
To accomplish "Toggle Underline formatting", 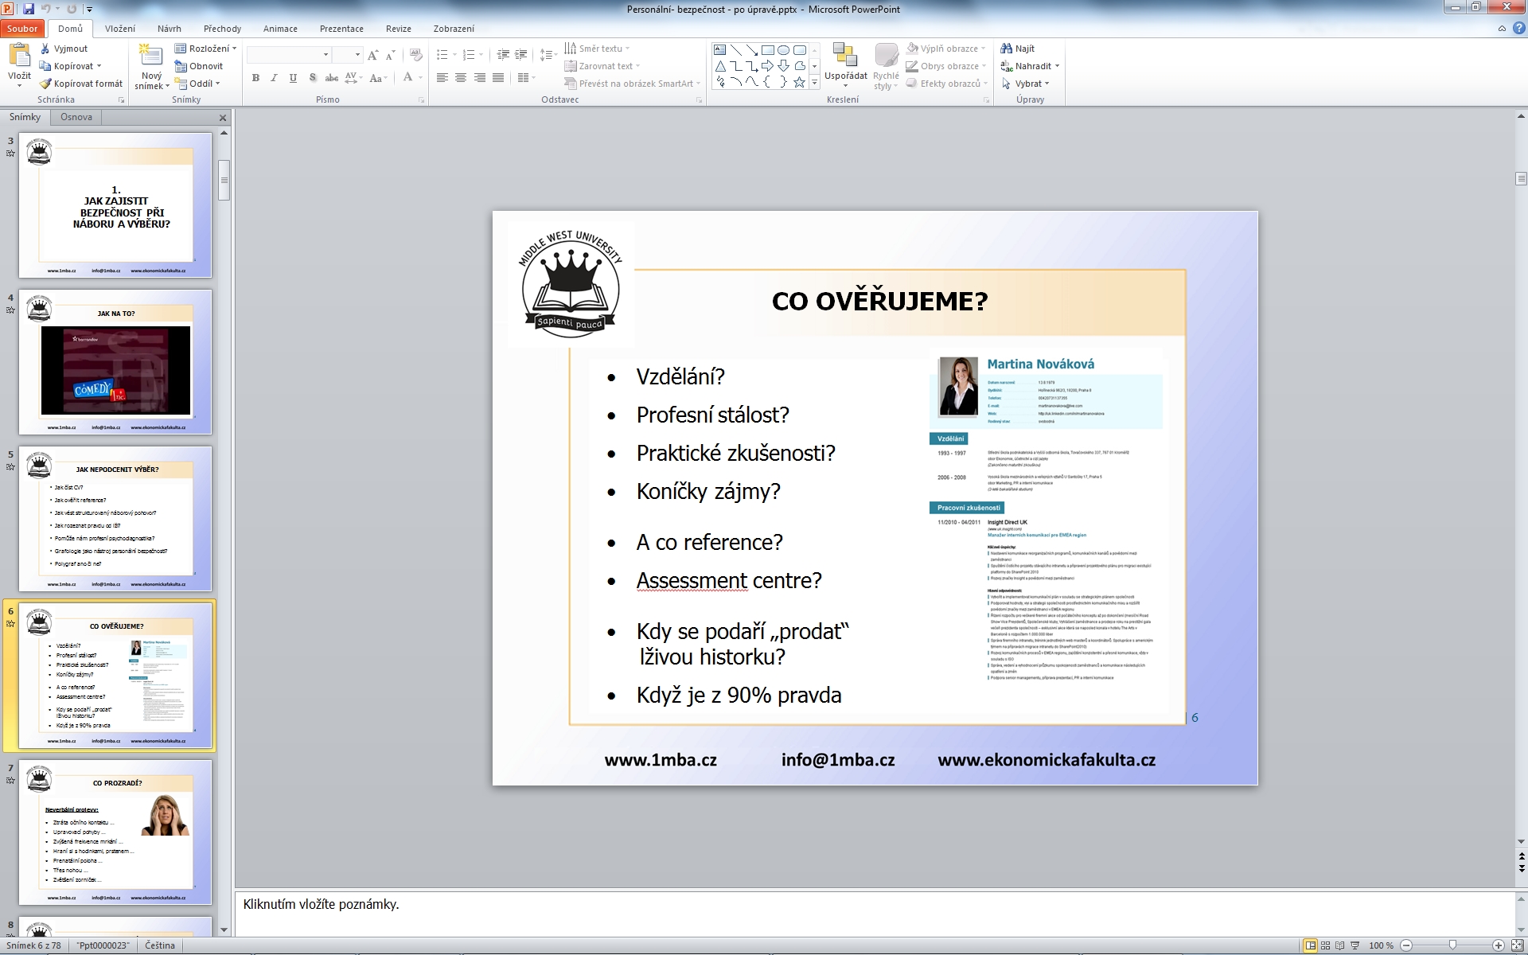I will (x=294, y=78).
